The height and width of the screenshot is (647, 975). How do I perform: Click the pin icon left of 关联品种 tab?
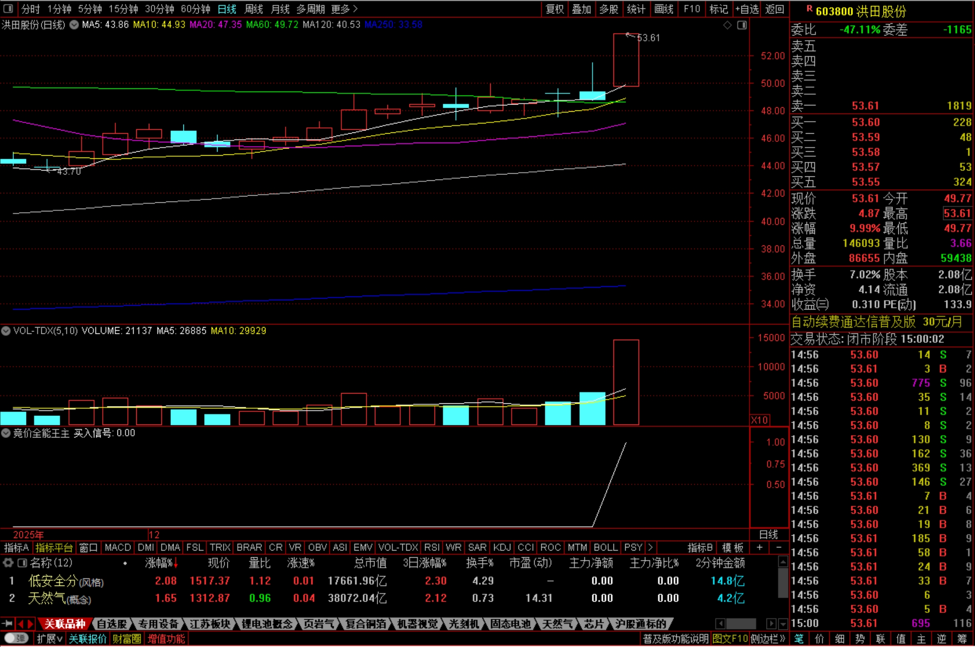coord(7,624)
